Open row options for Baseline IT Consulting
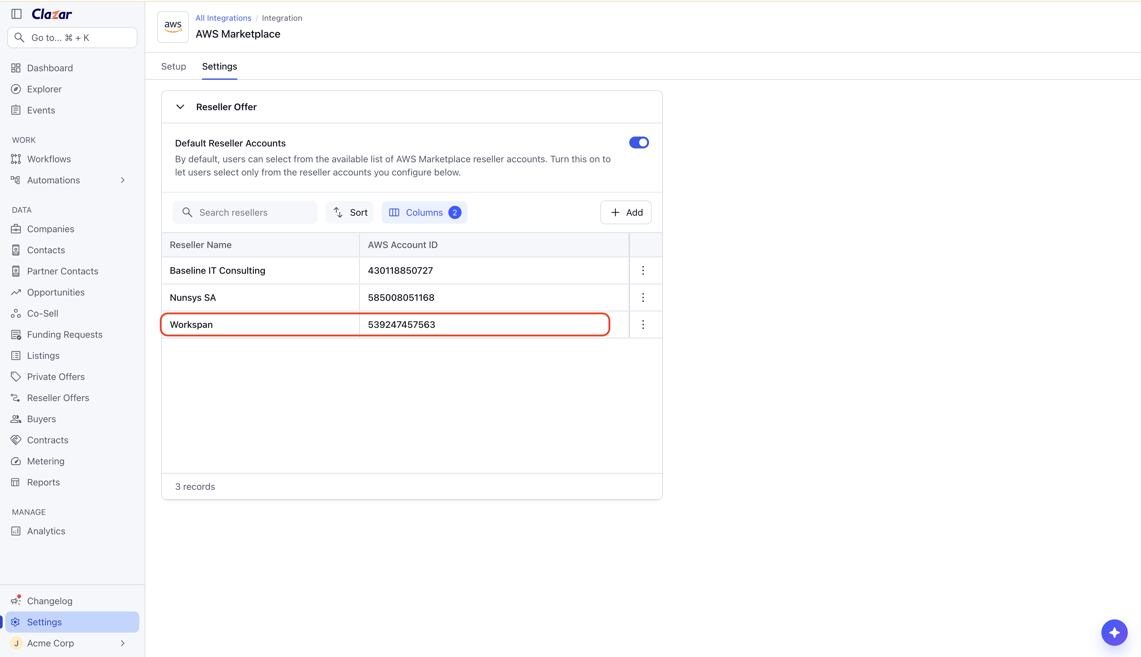The image size is (1141, 657). (643, 270)
